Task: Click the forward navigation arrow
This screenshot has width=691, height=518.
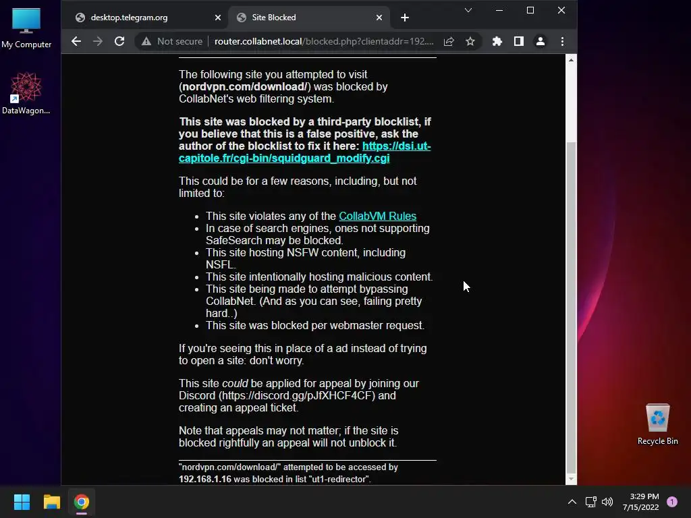Action: [x=98, y=41]
